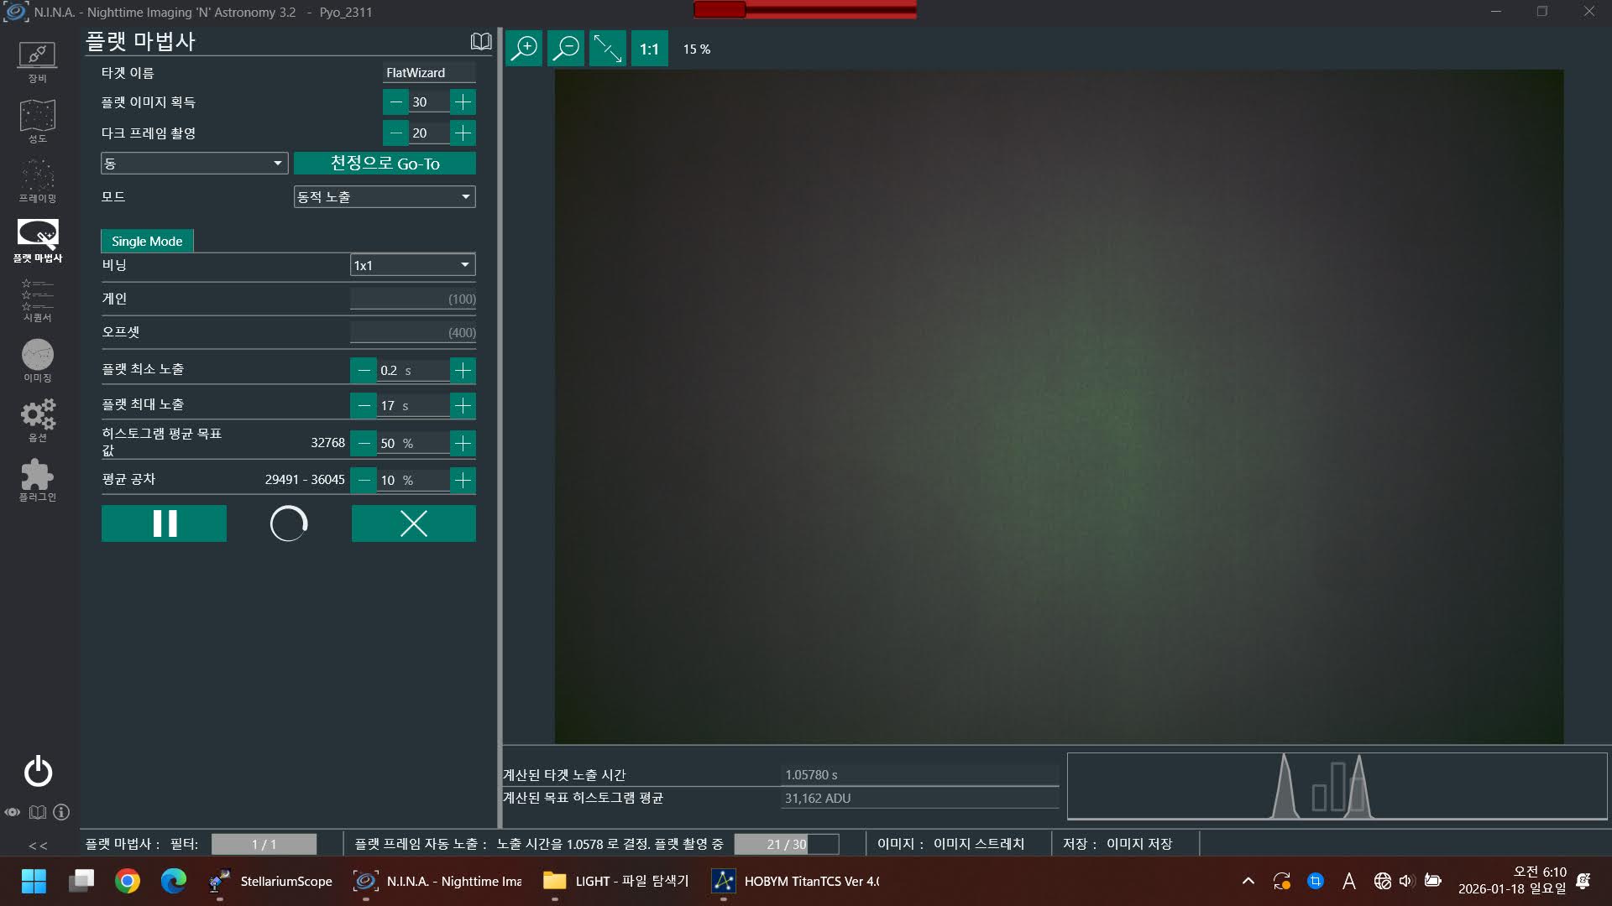Select the Single Mode tab
The width and height of the screenshot is (1612, 906).
point(147,241)
